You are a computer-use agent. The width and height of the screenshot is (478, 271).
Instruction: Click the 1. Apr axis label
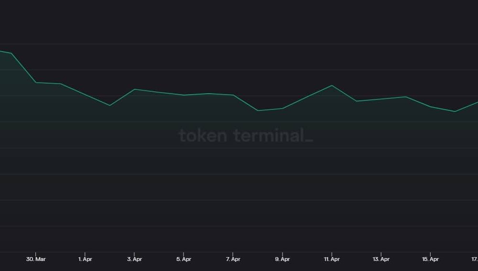point(85,259)
